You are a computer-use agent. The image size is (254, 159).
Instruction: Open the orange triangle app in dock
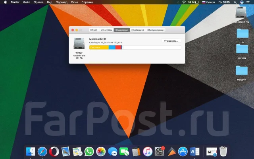tap(171, 151)
